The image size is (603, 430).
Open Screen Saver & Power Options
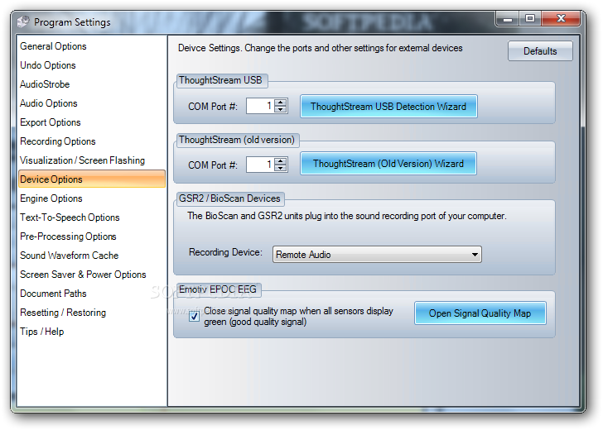coord(83,275)
